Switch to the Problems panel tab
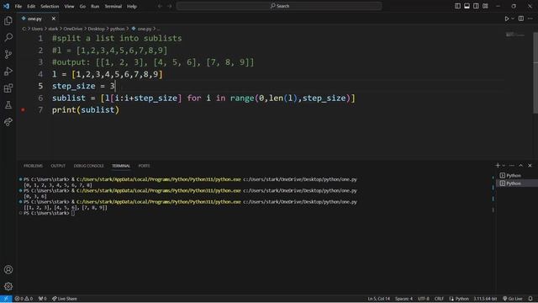Image resolution: width=538 pixels, height=303 pixels. click(x=33, y=166)
